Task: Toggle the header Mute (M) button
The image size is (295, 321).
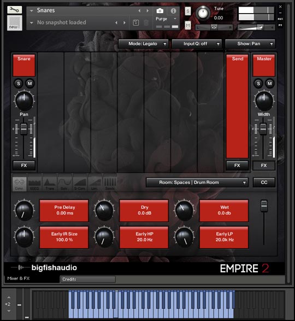Action: [x=188, y=26]
